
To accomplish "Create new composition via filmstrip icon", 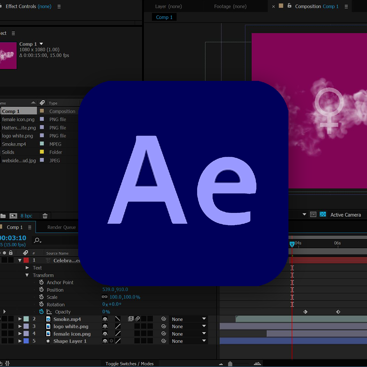I will (x=13, y=216).
